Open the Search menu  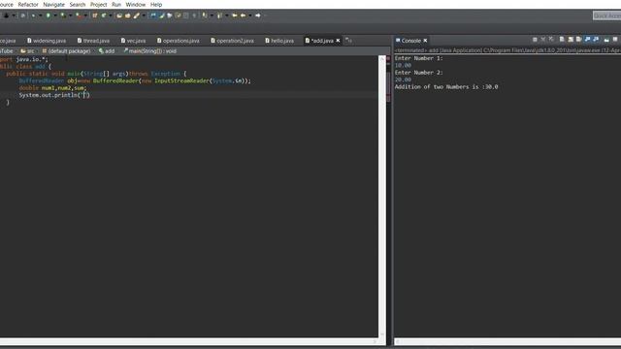(x=78, y=5)
